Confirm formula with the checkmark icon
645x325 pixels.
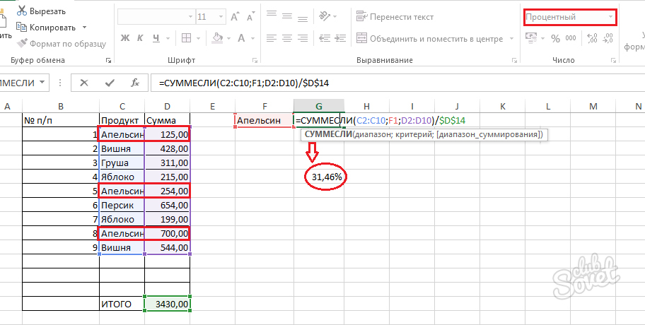pyautogui.click(x=109, y=83)
